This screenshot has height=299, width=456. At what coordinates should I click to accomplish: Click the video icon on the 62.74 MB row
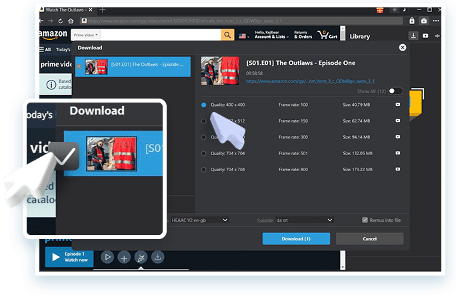tap(397, 121)
